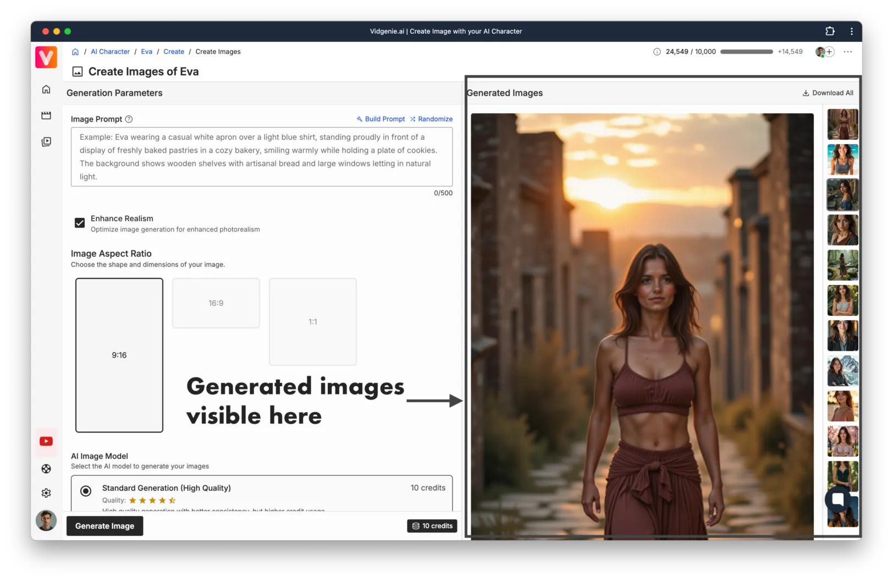Select the thumbnail with pink floral background
The height and width of the screenshot is (581, 893).
(x=842, y=441)
